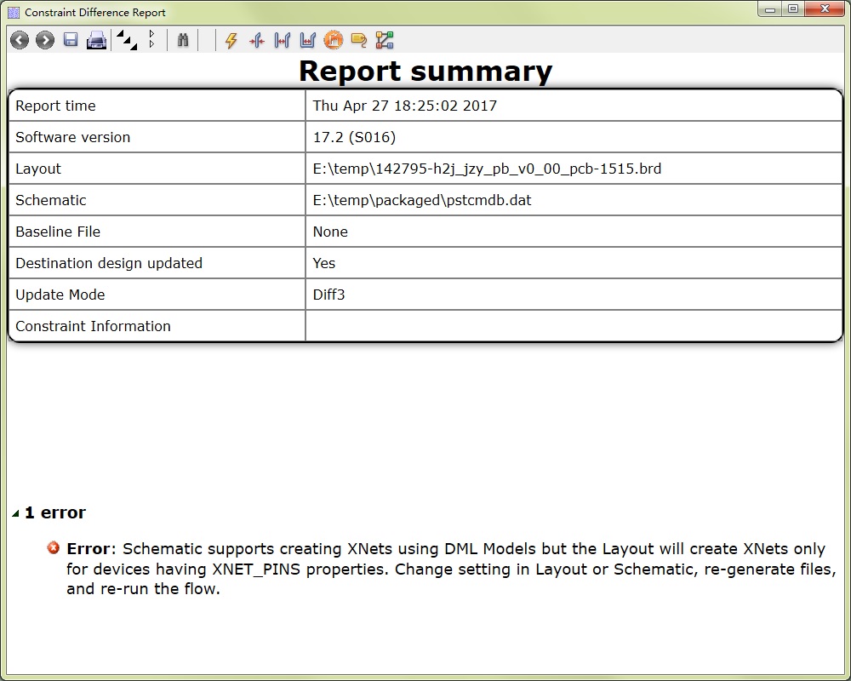
Task: Click the Destination design updated value 'Yes'
Action: click(x=324, y=263)
